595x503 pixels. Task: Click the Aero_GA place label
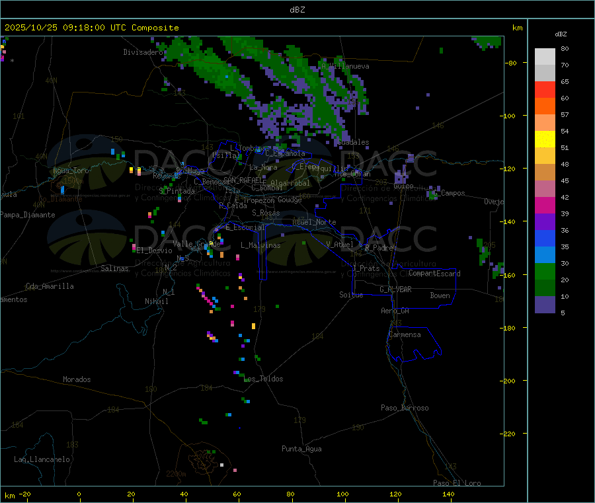click(395, 311)
